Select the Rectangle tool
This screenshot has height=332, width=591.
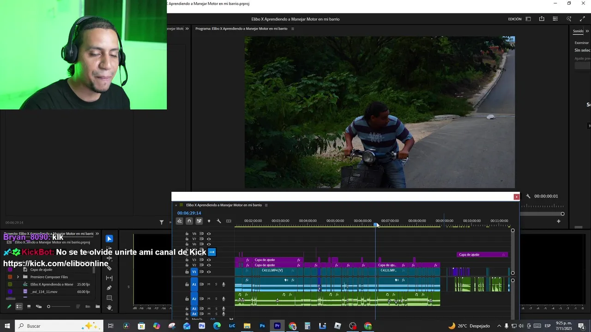[x=109, y=298]
